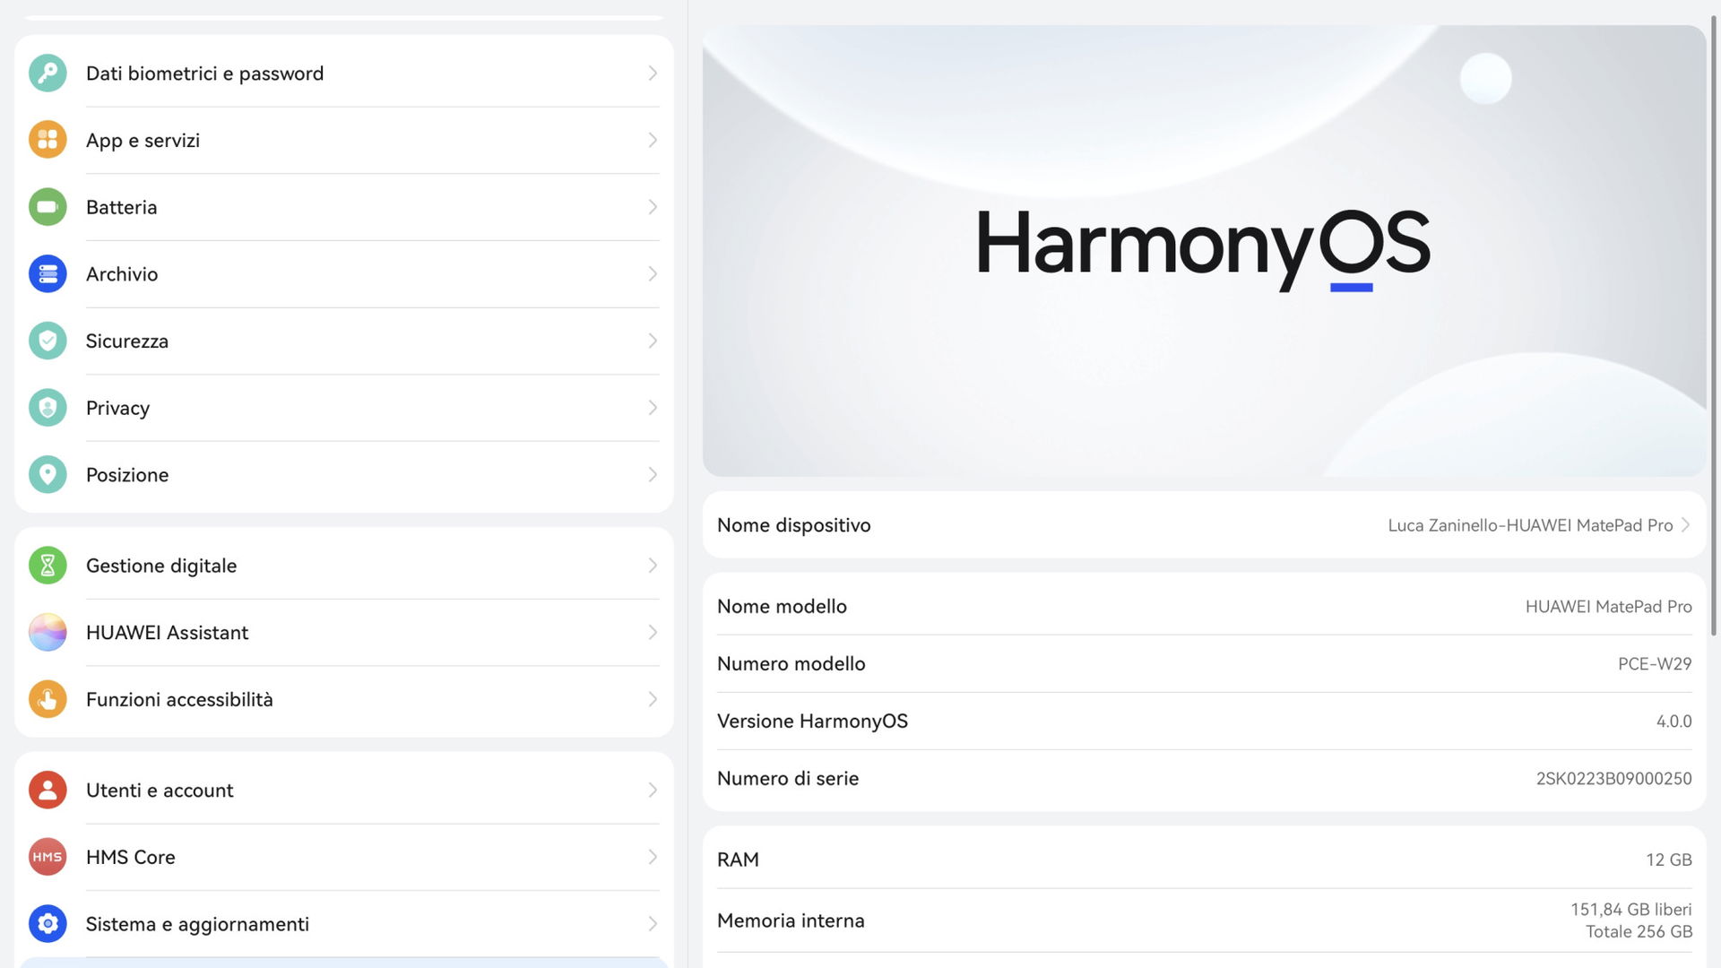The image size is (1721, 968).
Task: Expand chevron next to Dati biometrici e password
Action: [653, 73]
